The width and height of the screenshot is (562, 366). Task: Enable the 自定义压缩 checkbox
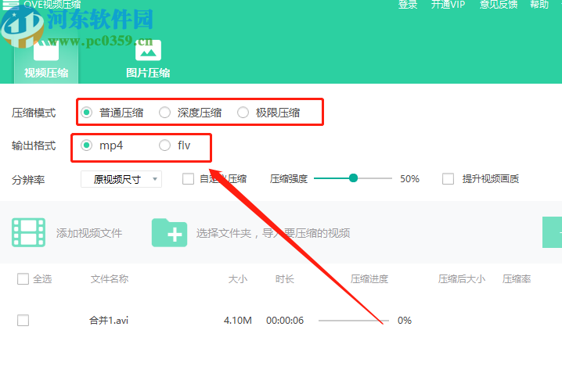coord(188,179)
